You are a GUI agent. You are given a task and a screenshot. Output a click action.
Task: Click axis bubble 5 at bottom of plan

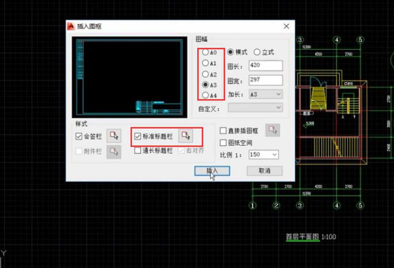point(360,206)
